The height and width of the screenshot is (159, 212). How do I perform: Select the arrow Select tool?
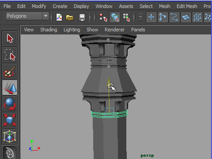pyautogui.click(x=10, y=38)
